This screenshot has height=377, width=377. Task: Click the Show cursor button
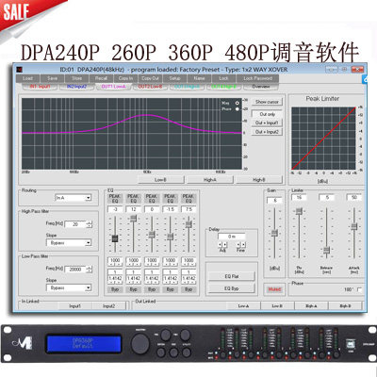(x=267, y=102)
